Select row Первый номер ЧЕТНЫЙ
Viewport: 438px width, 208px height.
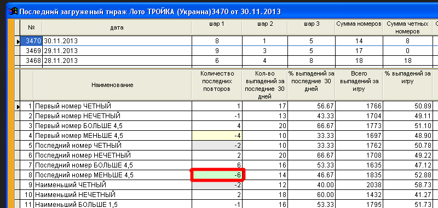click(112, 106)
